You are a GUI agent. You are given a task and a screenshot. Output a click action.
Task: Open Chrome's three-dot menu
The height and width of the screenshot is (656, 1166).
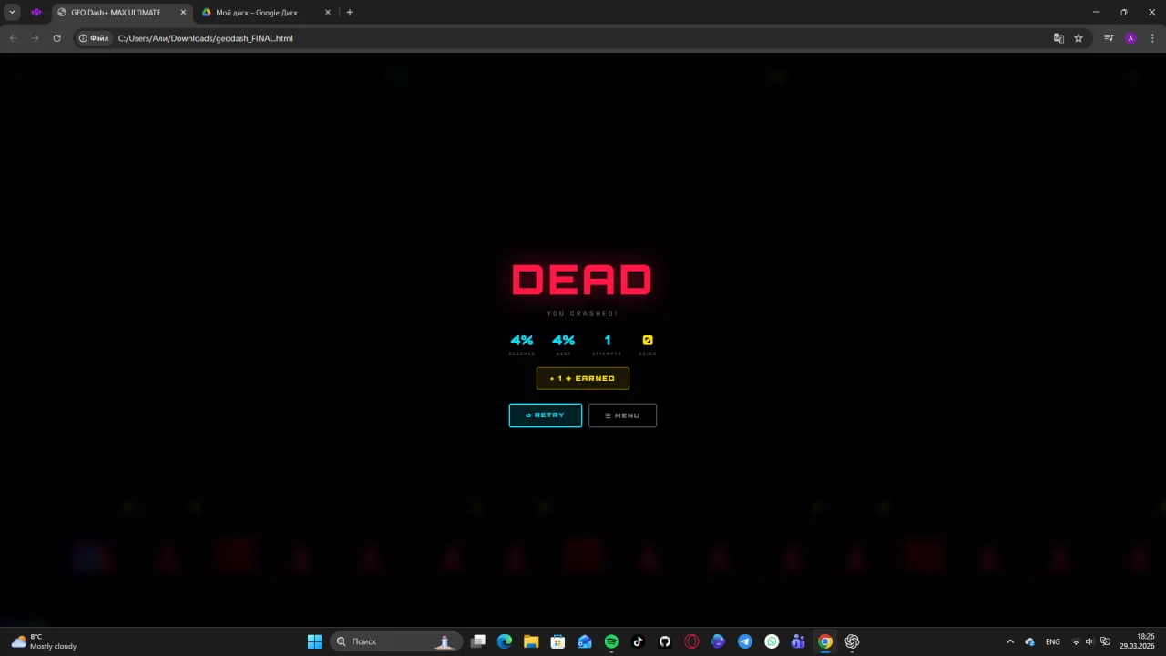pyautogui.click(x=1152, y=38)
